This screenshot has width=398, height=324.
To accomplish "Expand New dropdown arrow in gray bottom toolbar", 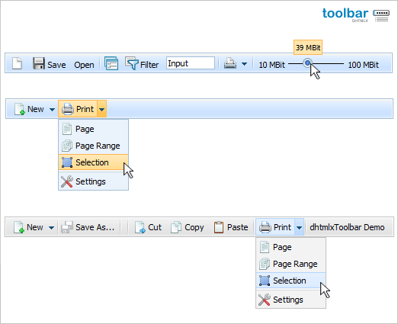I will point(51,227).
